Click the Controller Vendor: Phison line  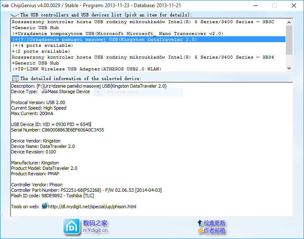(x=37, y=185)
